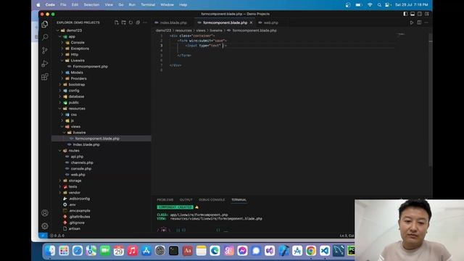Open the Accounts menu icon
The height and width of the screenshot is (261, 464).
pyautogui.click(x=45, y=212)
